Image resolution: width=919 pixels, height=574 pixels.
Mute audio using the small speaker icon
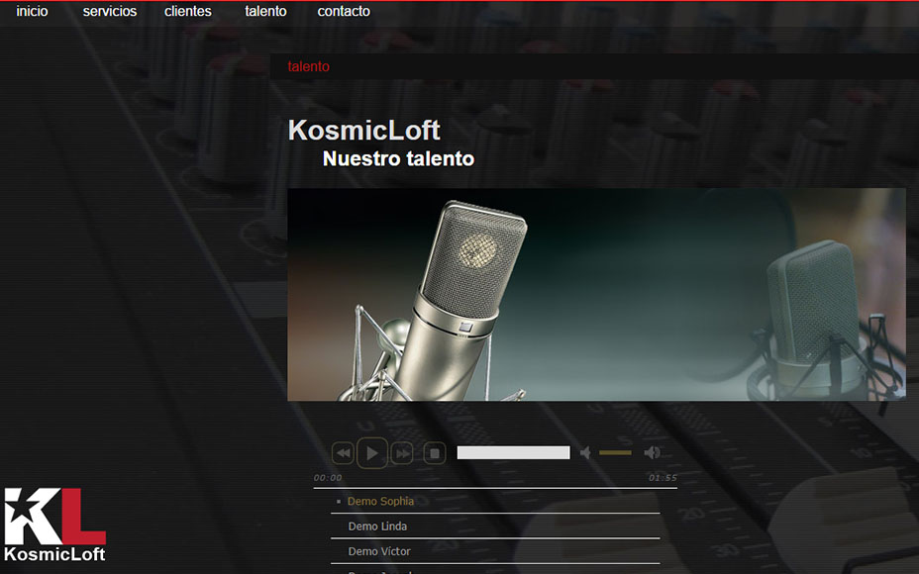tap(586, 452)
